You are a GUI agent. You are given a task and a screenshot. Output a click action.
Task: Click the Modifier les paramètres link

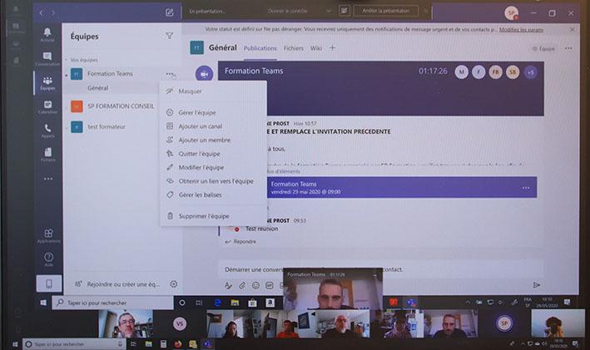click(x=521, y=30)
